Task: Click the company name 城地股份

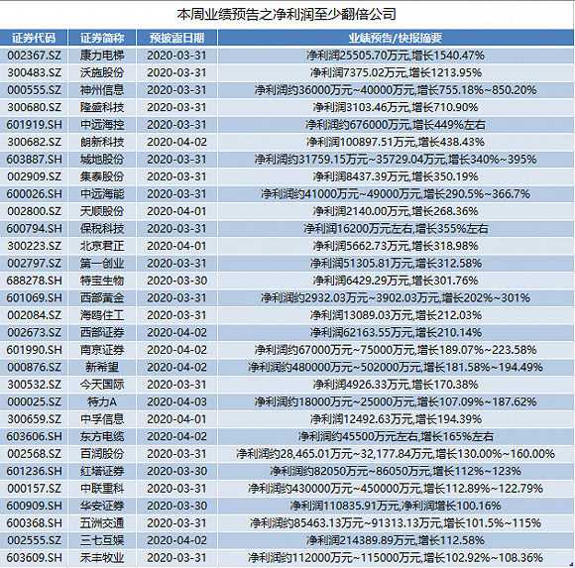Action: 102,160
